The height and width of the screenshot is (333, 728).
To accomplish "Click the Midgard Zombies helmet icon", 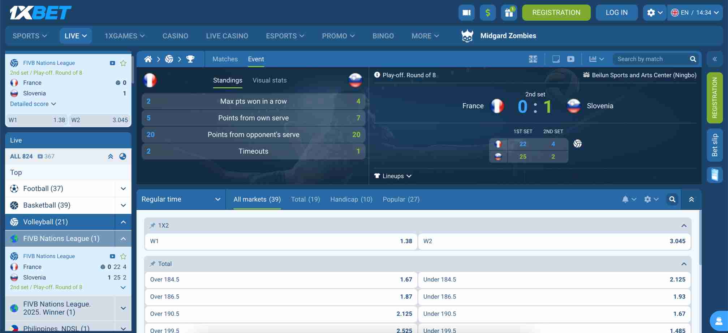I will point(467,36).
